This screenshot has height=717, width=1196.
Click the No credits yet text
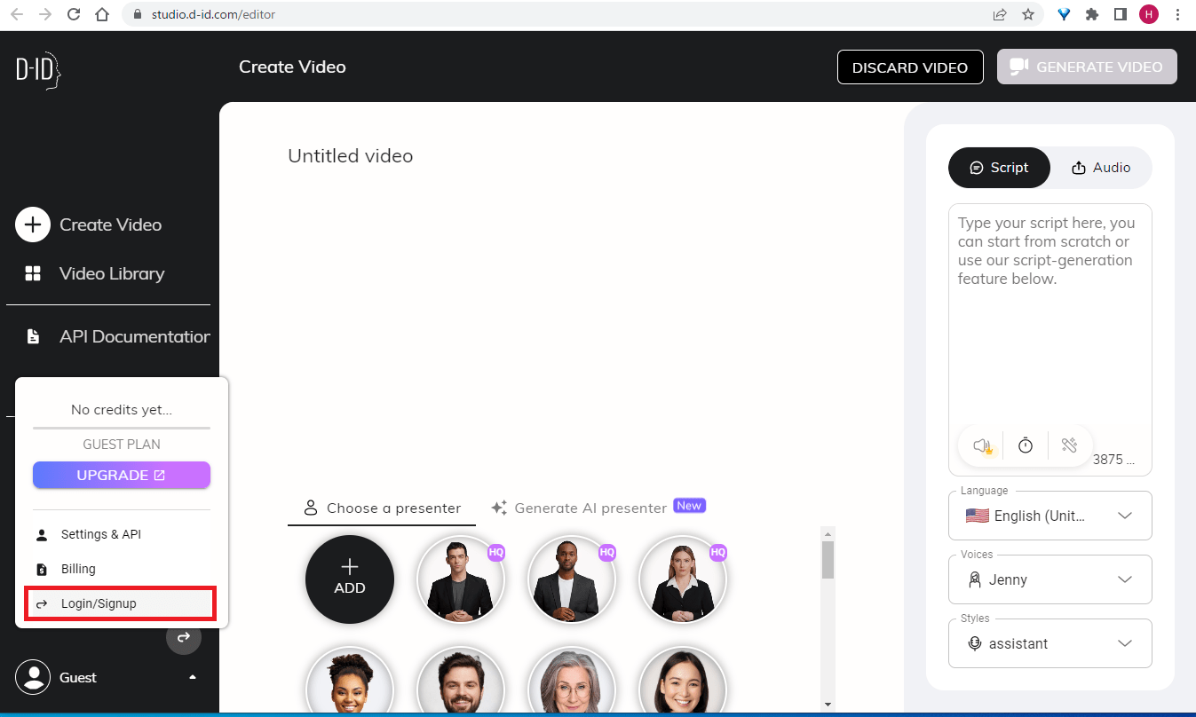click(x=122, y=410)
